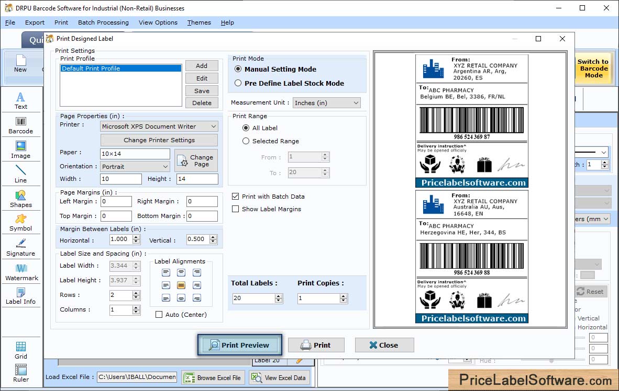
Task: Select the Barcode tool in sidebar
Action: pyautogui.click(x=20, y=125)
